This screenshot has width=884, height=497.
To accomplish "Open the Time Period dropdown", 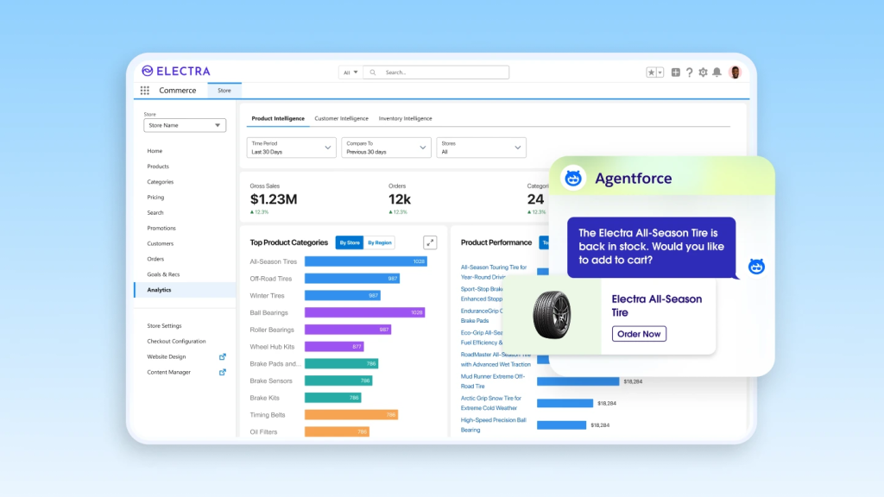I will (292, 148).
